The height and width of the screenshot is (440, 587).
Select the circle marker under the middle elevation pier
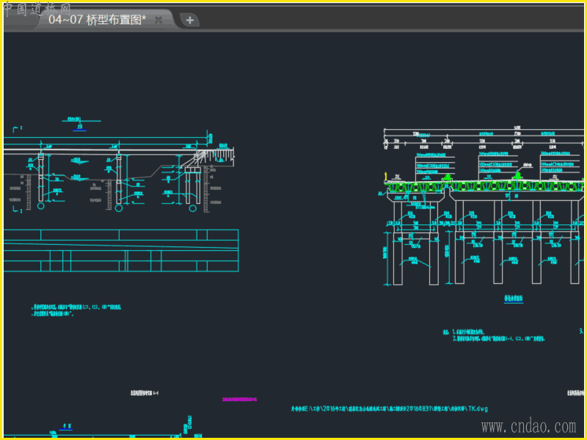point(117,208)
